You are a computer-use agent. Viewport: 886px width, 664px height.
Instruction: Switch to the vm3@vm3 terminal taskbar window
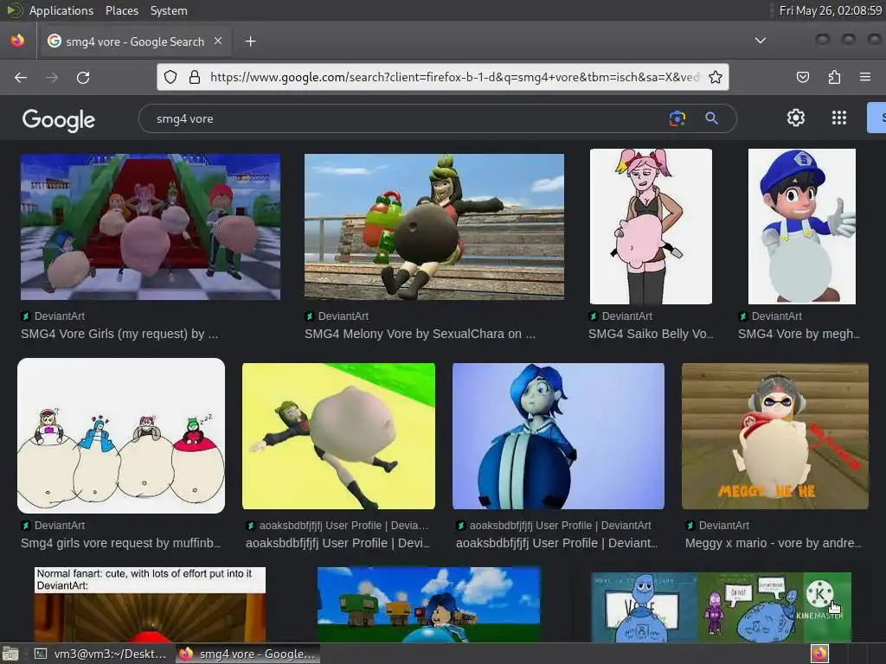100,654
